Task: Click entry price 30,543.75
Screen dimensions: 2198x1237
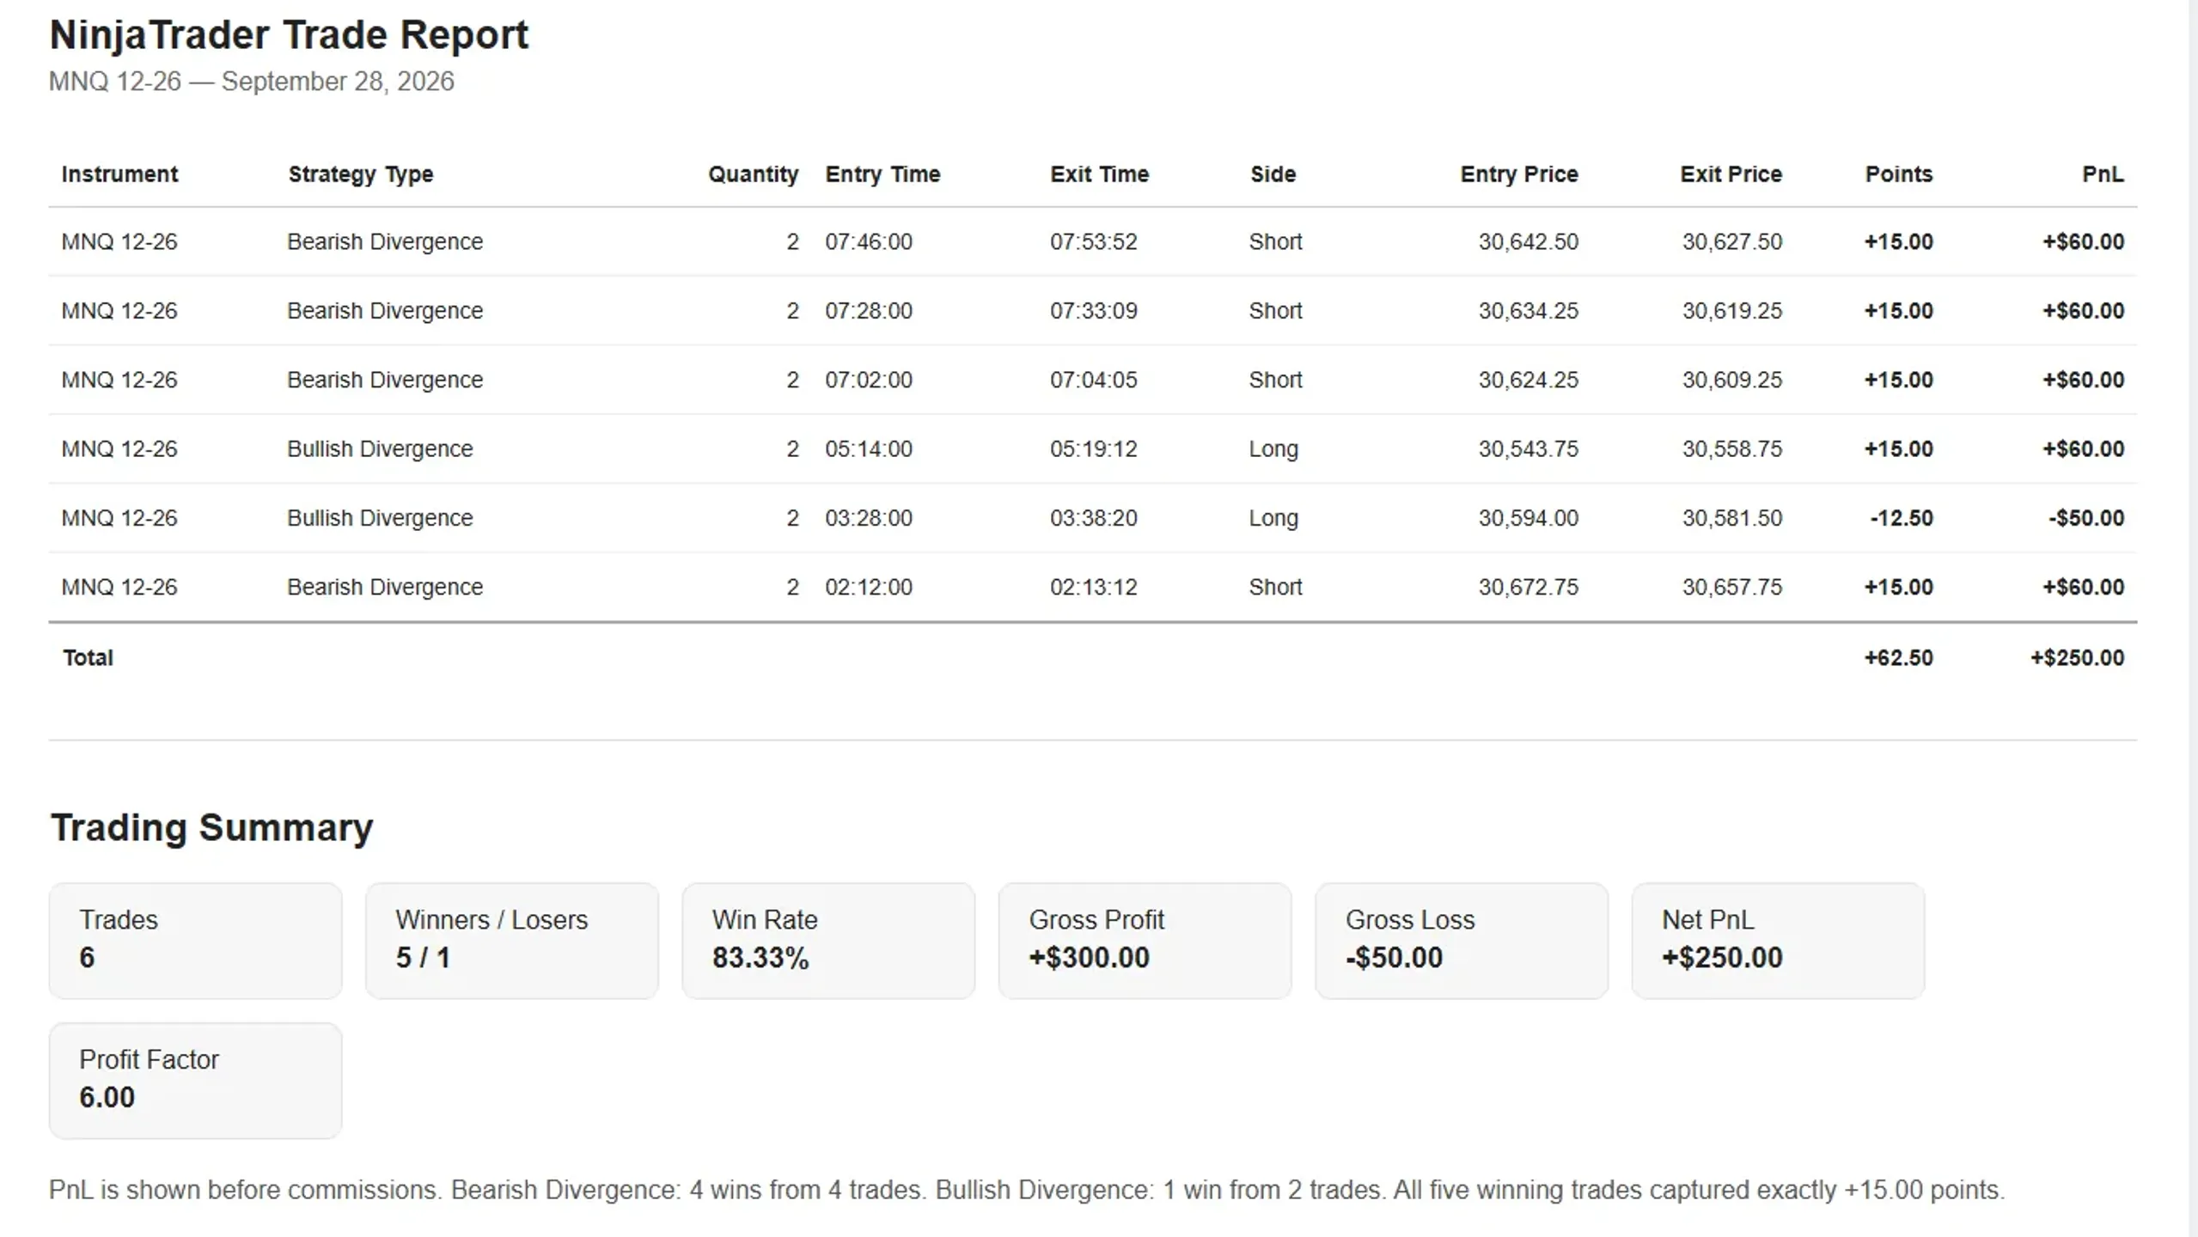Action: click(x=1528, y=449)
